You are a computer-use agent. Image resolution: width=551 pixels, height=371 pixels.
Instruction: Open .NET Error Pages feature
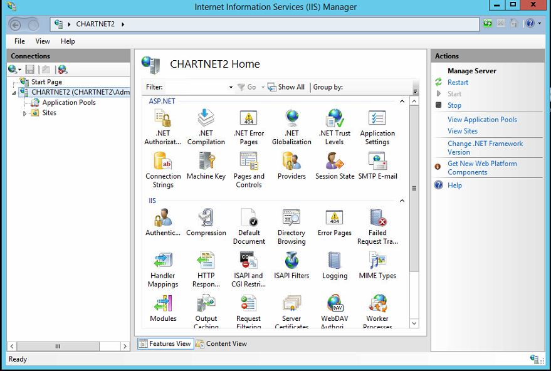point(249,127)
